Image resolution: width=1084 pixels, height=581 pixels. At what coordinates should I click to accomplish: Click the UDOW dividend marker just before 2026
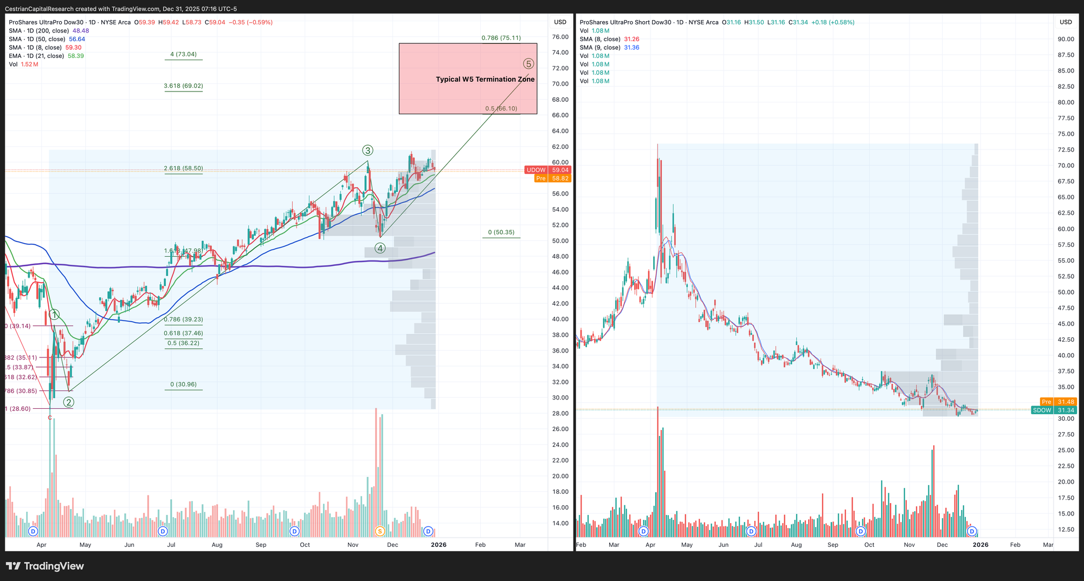click(428, 531)
